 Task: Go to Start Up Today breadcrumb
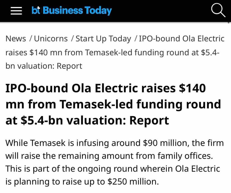pyautogui.click(x=103, y=39)
